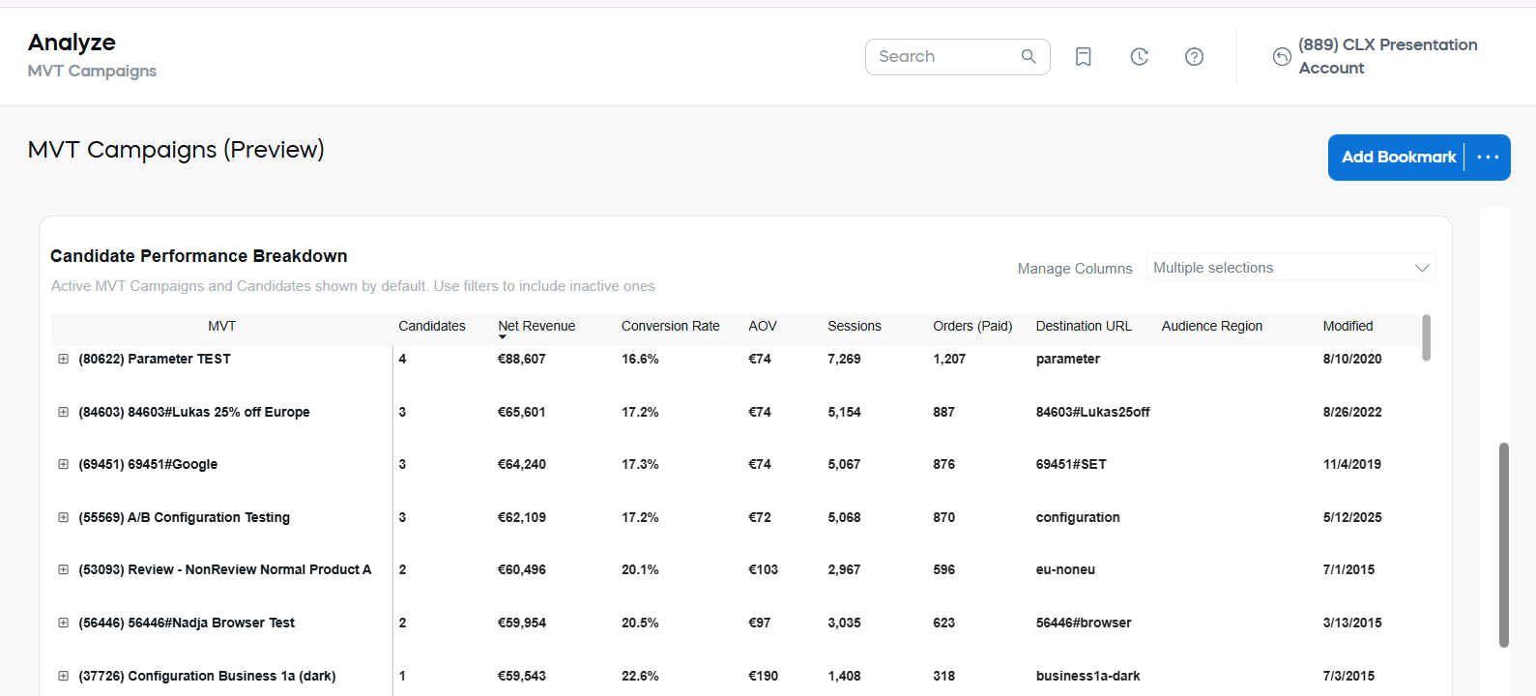
Task: Expand the (56446) Nadja Browser Test row
Action: (63, 623)
